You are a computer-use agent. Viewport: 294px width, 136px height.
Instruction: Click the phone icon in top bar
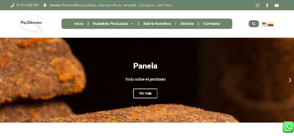pyautogui.click(x=12, y=5)
